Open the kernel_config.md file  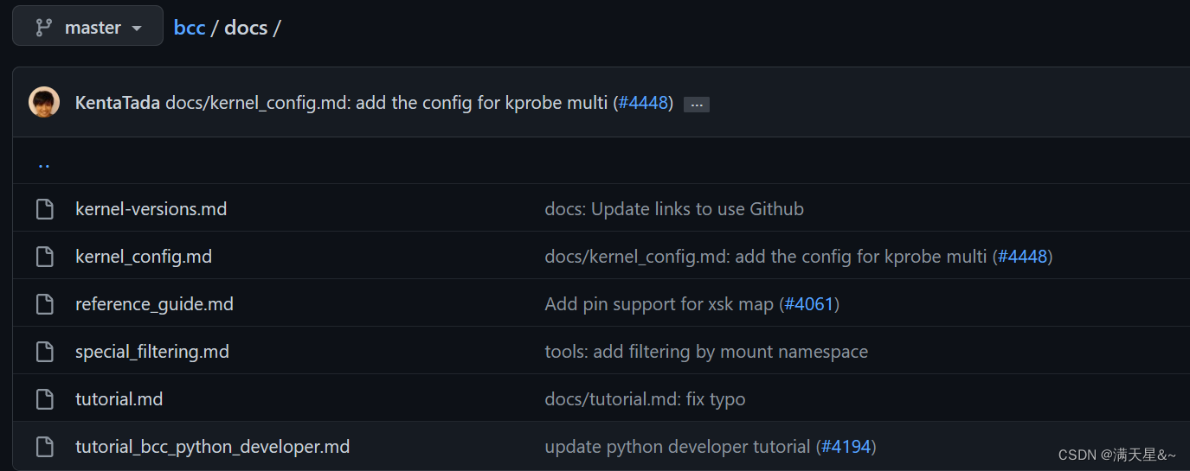pyautogui.click(x=143, y=257)
